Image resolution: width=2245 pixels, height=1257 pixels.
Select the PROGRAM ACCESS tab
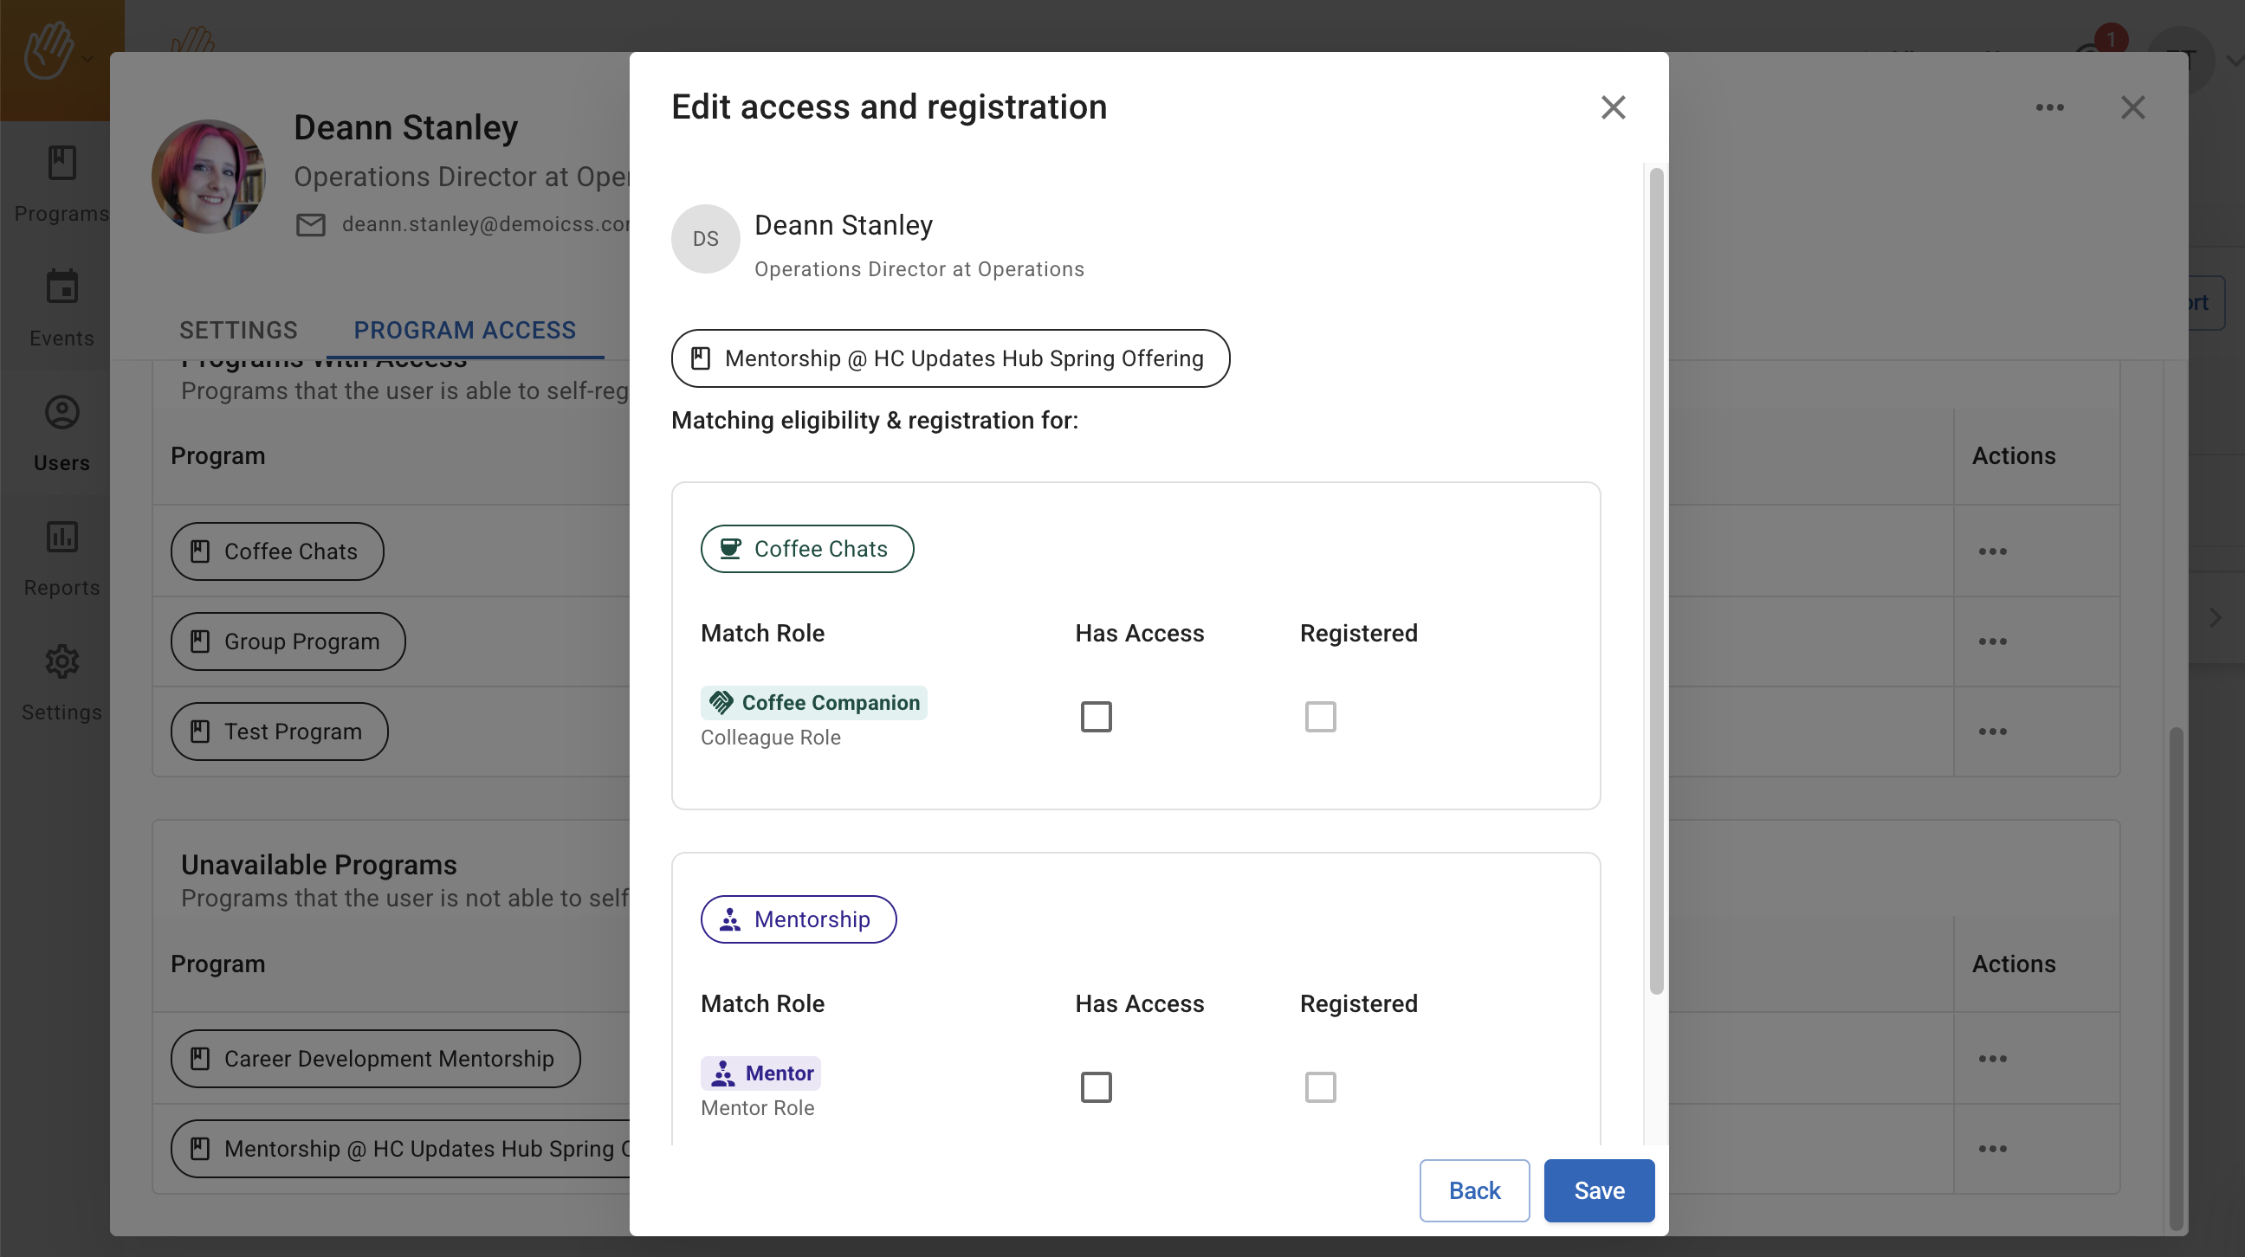coord(464,330)
